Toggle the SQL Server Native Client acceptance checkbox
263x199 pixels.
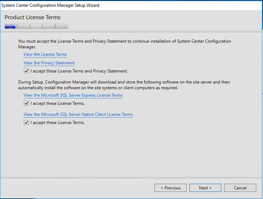tap(26, 123)
